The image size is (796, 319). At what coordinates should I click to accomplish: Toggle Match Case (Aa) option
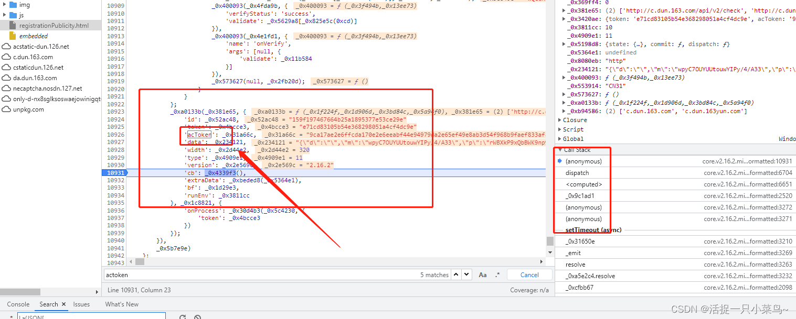483,275
